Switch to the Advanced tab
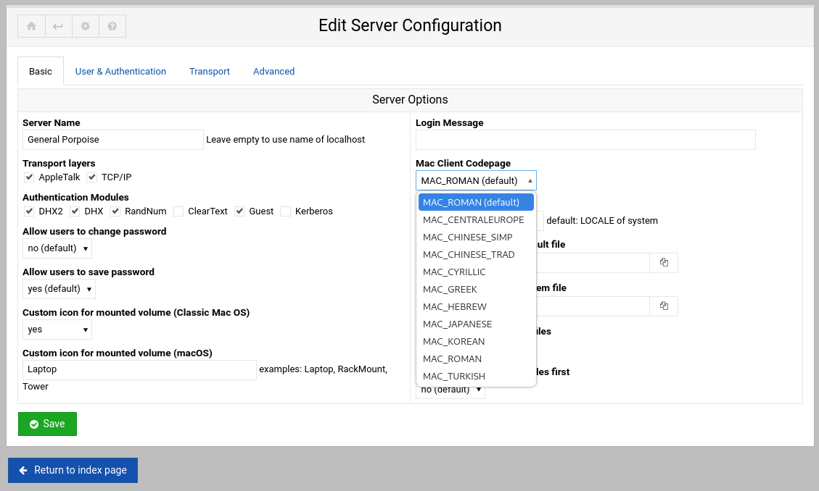This screenshot has width=819, height=491. pyautogui.click(x=273, y=71)
